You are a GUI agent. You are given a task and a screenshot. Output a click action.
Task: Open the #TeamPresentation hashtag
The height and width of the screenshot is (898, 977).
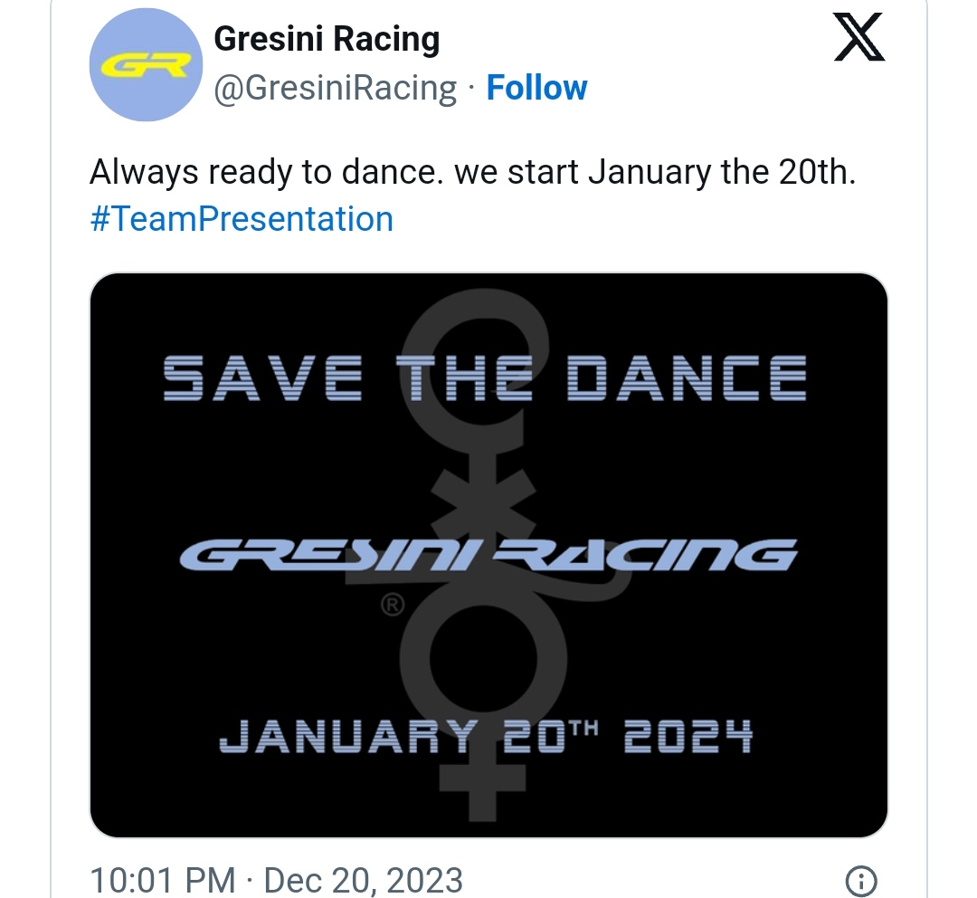(242, 219)
